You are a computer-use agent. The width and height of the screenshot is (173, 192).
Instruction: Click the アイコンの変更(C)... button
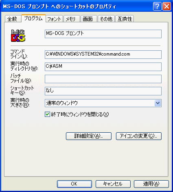tap(139, 136)
